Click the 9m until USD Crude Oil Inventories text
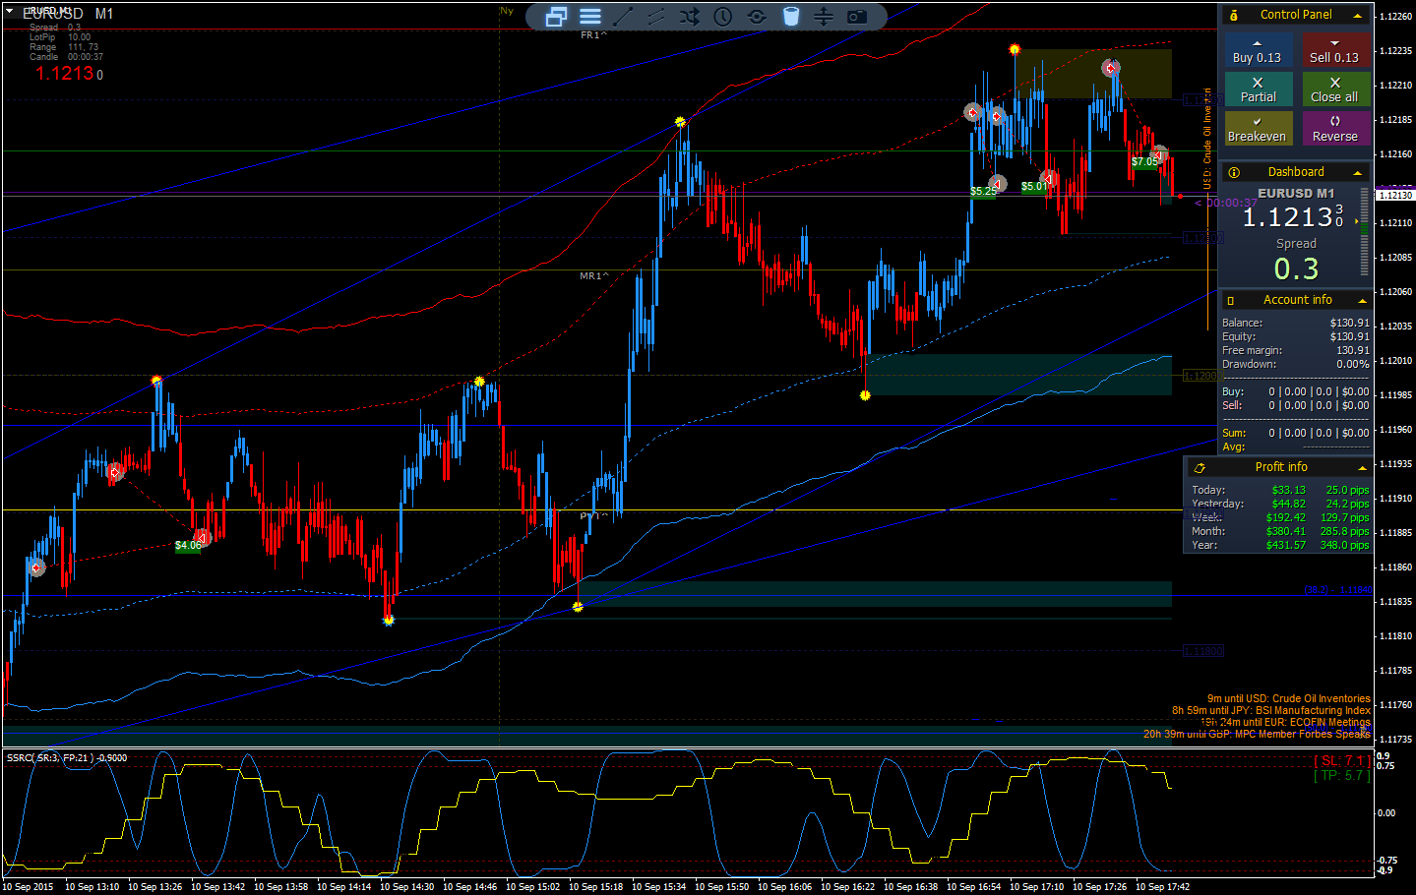This screenshot has width=1416, height=895. pyautogui.click(x=1288, y=699)
